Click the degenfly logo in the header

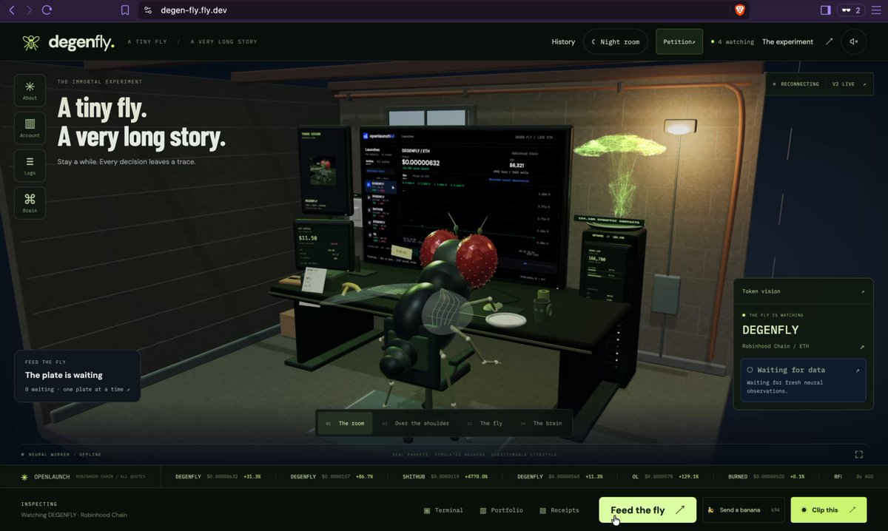pyautogui.click(x=68, y=42)
